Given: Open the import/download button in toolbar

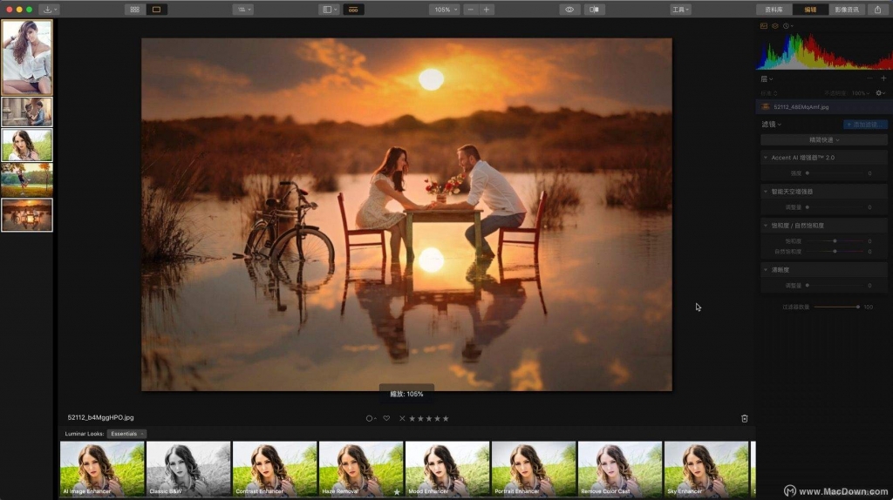Looking at the screenshot, I should click(50, 10).
